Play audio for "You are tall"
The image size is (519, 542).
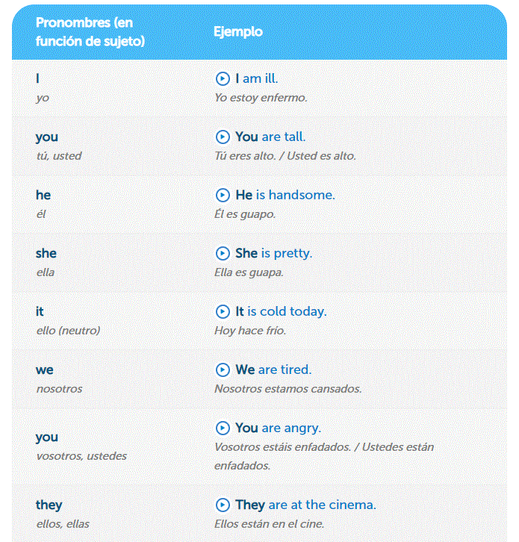pyautogui.click(x=222, y=137)
